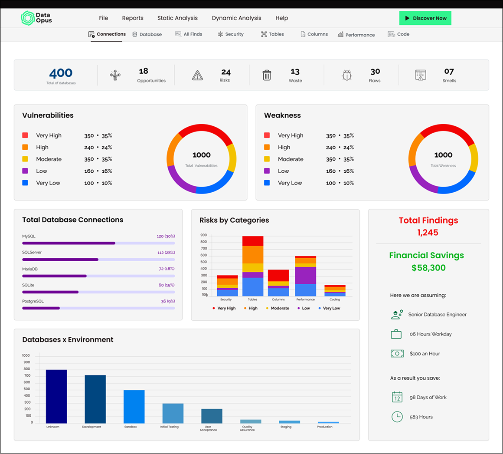This screenshot has height=454, width=503.
Task: Open the Dynamic Analysis menu
Action: [236, 18]
